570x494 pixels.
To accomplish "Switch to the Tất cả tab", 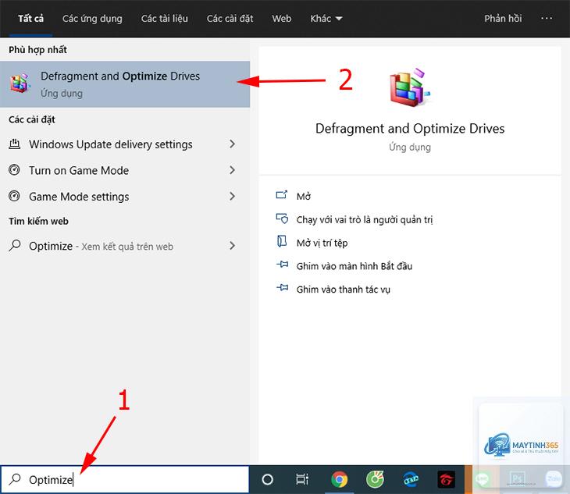I will click(31, 19).
